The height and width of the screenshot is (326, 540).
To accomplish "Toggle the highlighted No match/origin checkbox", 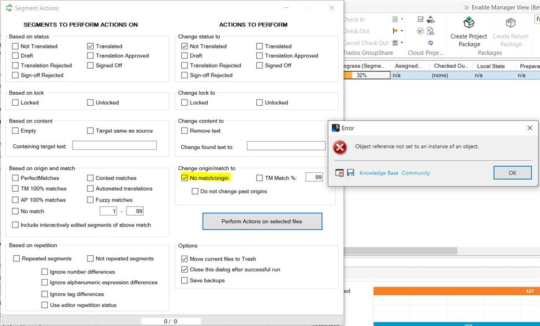I will 184,178.
